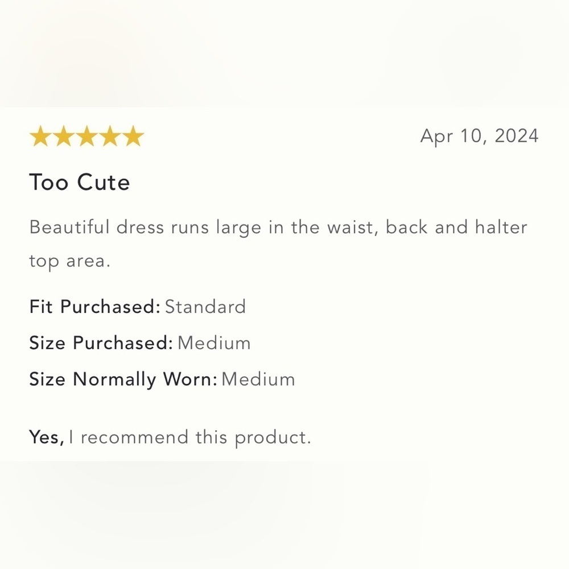Click the third gold star
This screenshot has height=569, width=569.
(x=86, y=136)
